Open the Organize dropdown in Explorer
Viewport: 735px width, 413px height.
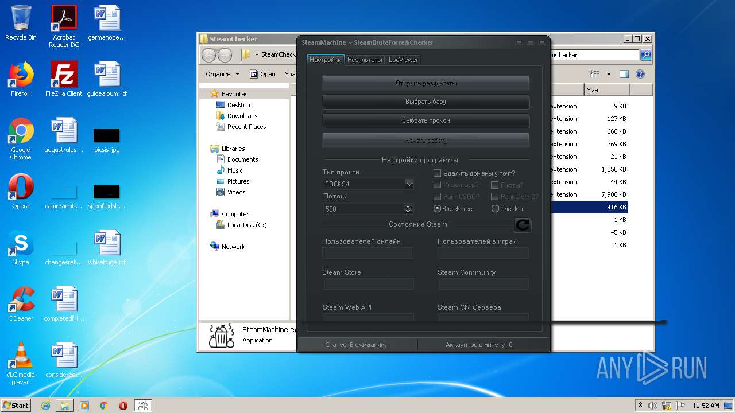point(222,74)
